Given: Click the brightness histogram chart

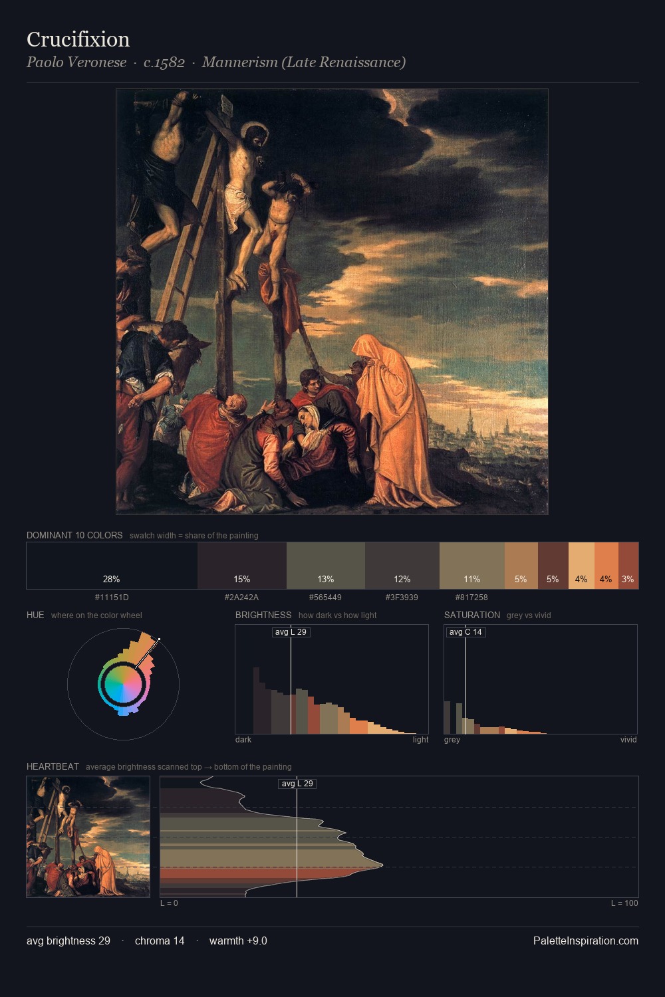Looking at the screenshot, I should (x=332, y=679).
